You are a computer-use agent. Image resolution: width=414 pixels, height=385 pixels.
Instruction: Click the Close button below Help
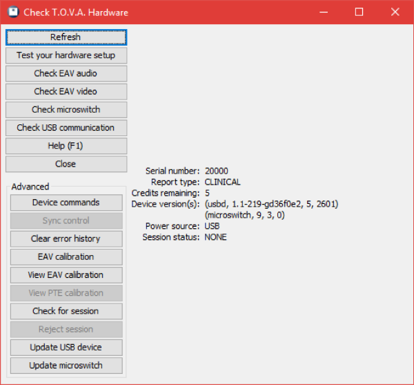pyautogui.click(x=66, y=164)
